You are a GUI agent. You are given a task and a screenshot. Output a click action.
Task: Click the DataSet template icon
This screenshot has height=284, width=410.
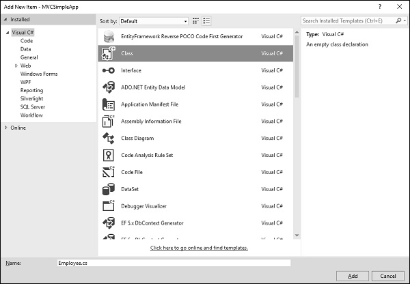tap(108, 189)
